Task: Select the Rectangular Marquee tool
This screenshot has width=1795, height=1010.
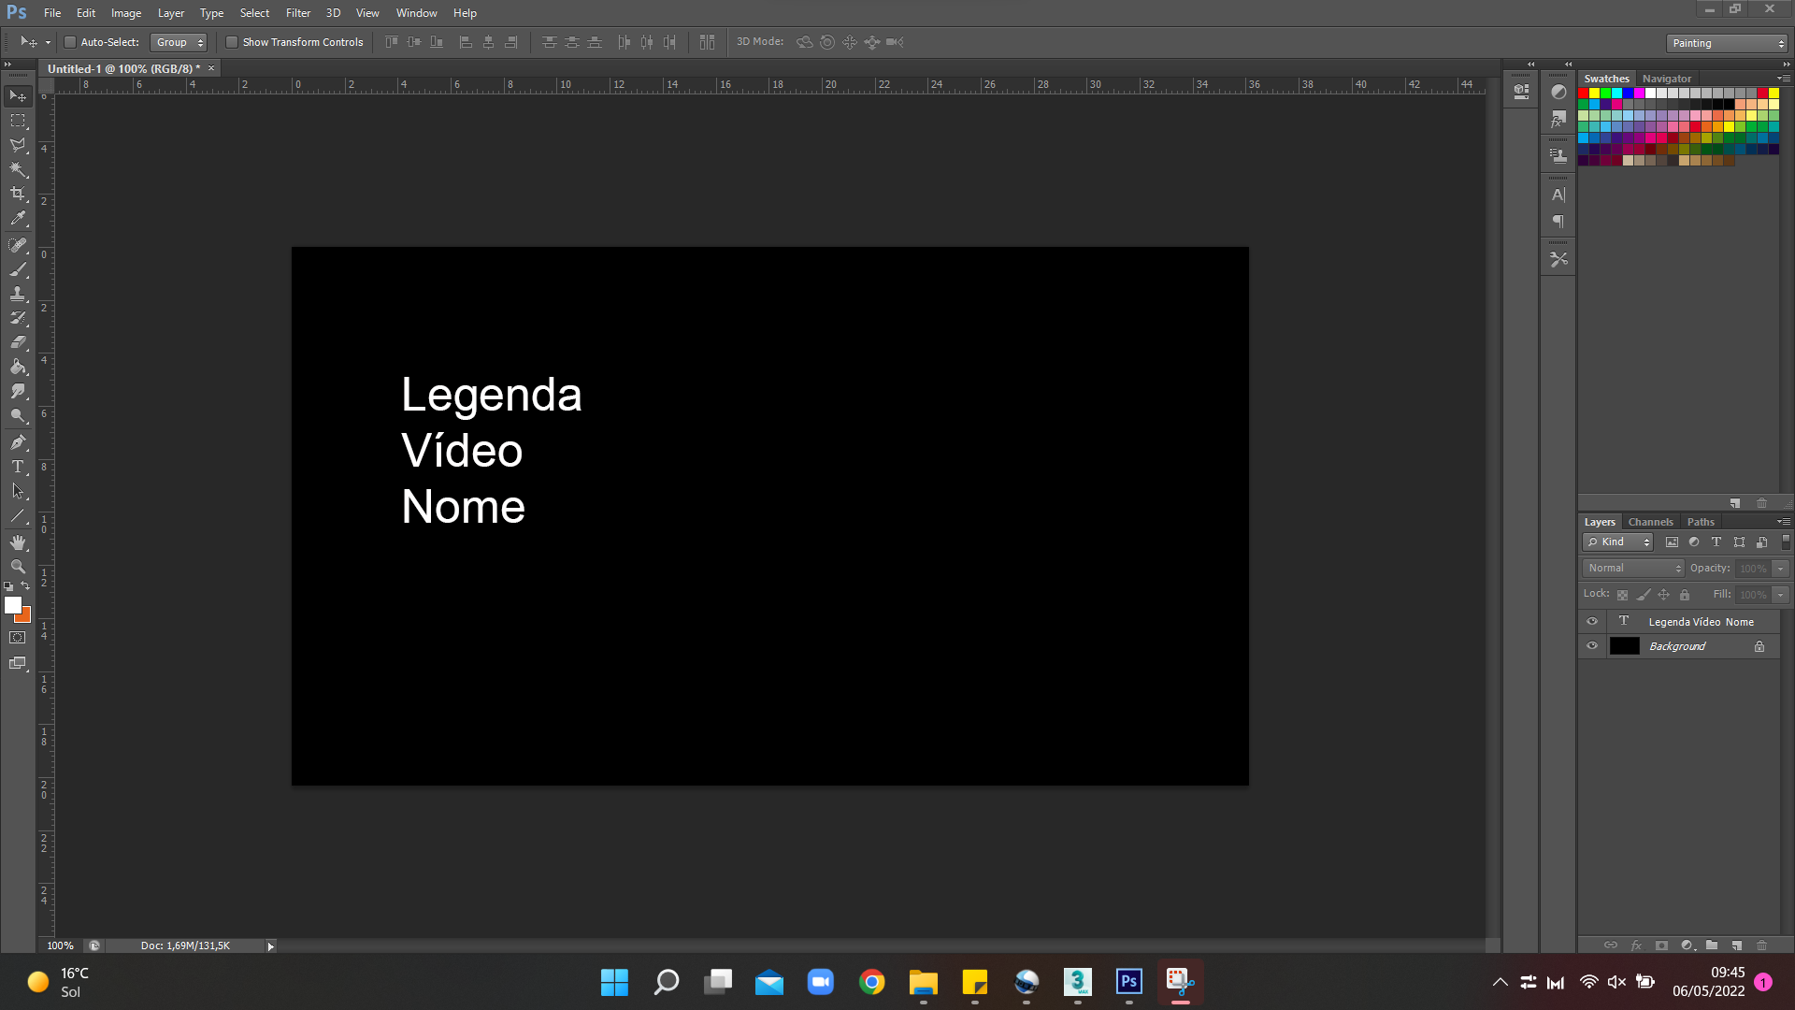Action: coord(18,121)
